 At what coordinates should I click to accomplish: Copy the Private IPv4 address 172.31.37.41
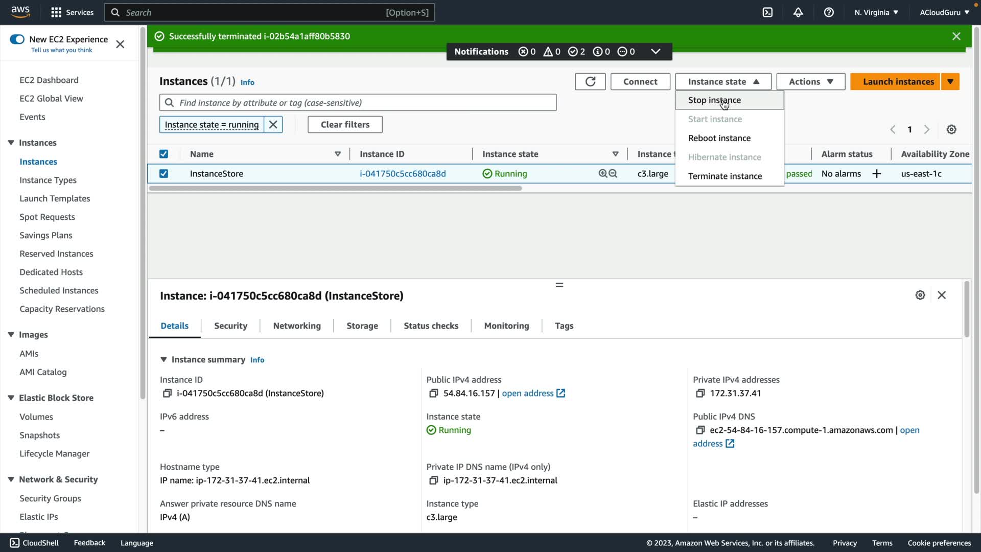pos(700,393)
